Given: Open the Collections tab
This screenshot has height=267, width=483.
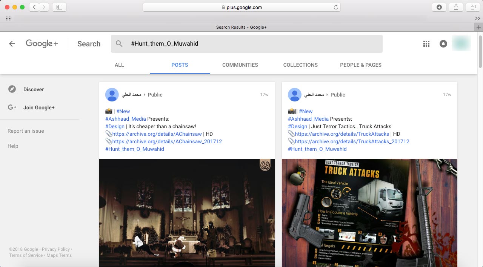Looking at the screenshot, I should coord(300,65).
